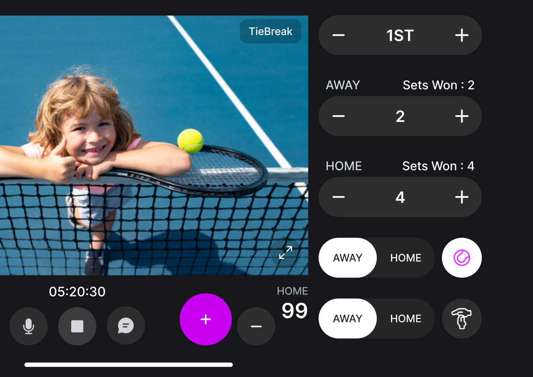533x377 pixels.
Task: Increase the set from 1ST
Action: [x=462, y=35]
